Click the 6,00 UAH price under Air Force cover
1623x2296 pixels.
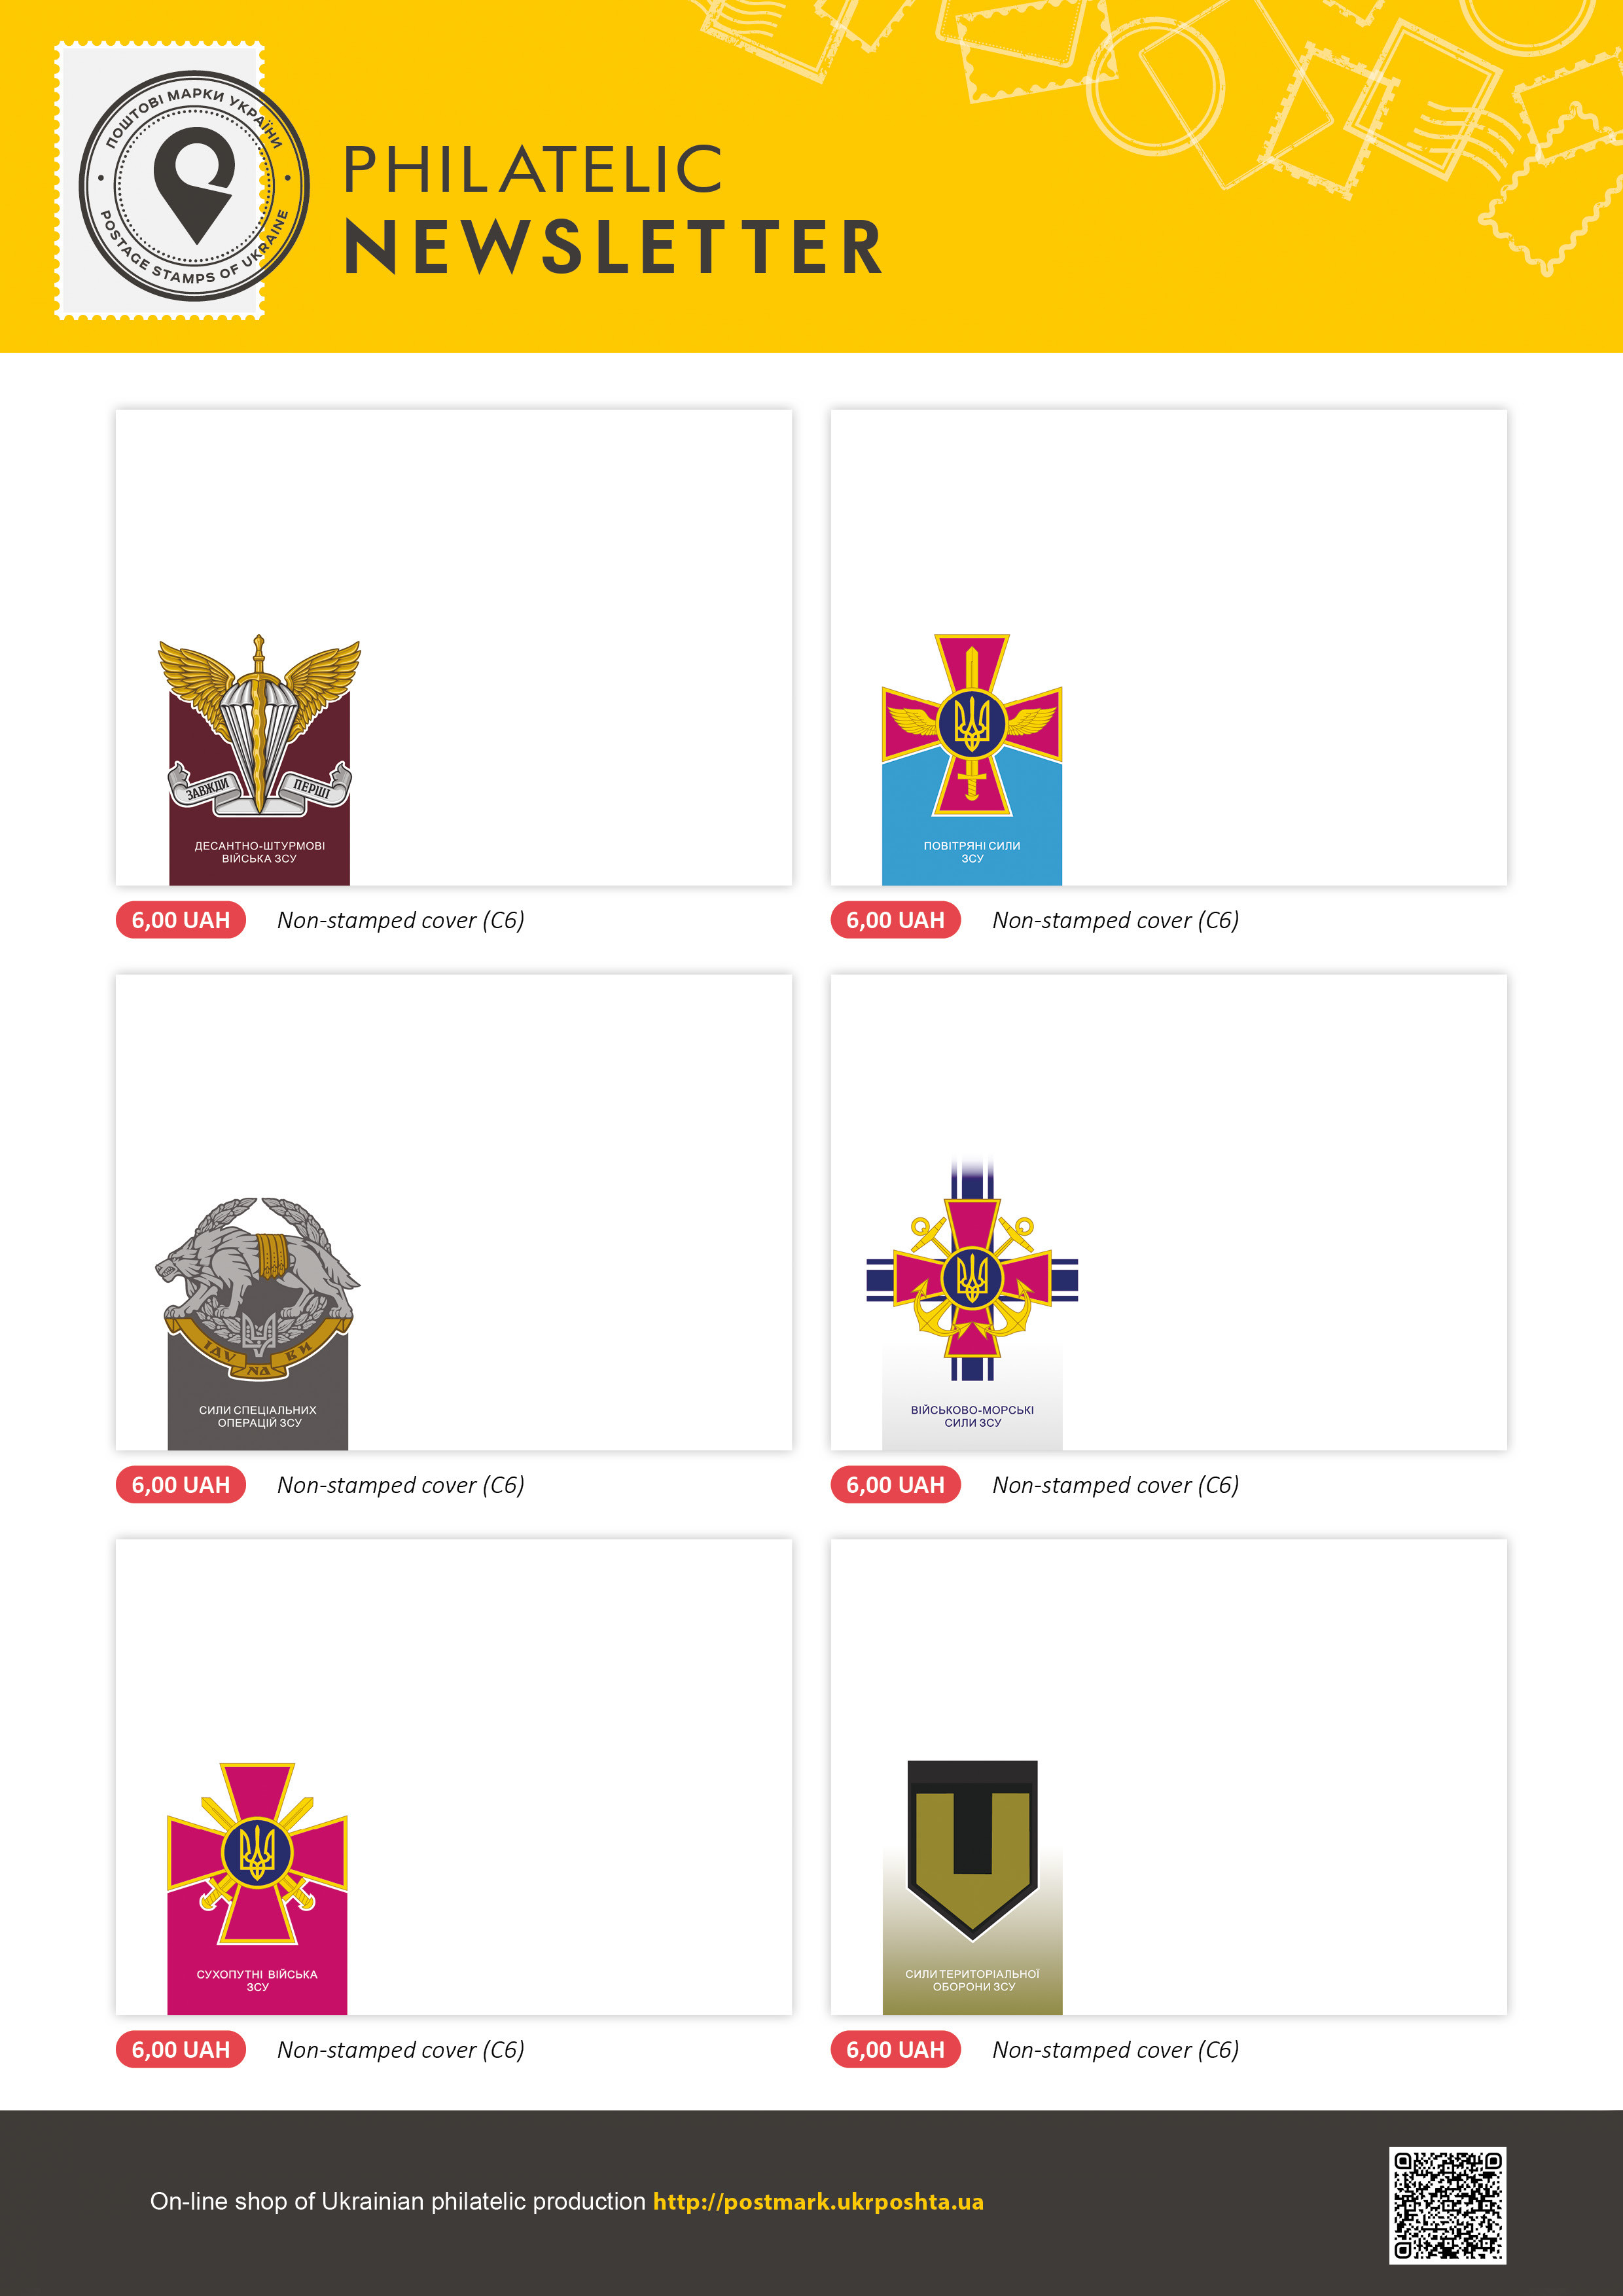pyautogui.click(x=895, y=920)
